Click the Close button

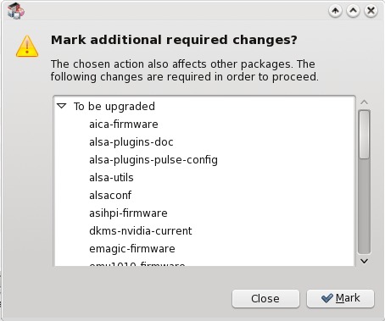pos(265,298)
